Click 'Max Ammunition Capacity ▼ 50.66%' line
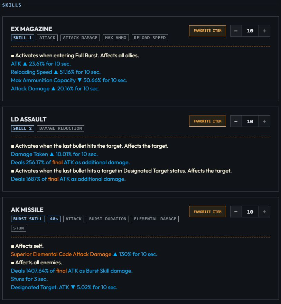 click(x=69, y=80)
